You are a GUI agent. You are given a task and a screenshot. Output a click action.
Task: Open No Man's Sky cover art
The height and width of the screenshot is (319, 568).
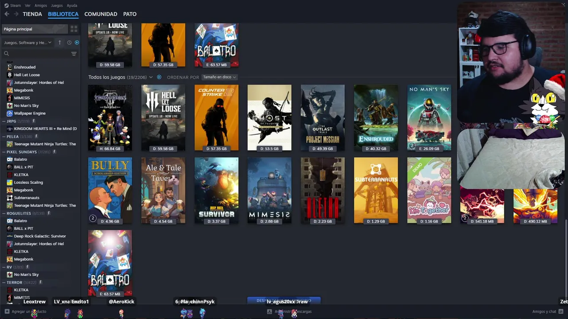[429, 118]
